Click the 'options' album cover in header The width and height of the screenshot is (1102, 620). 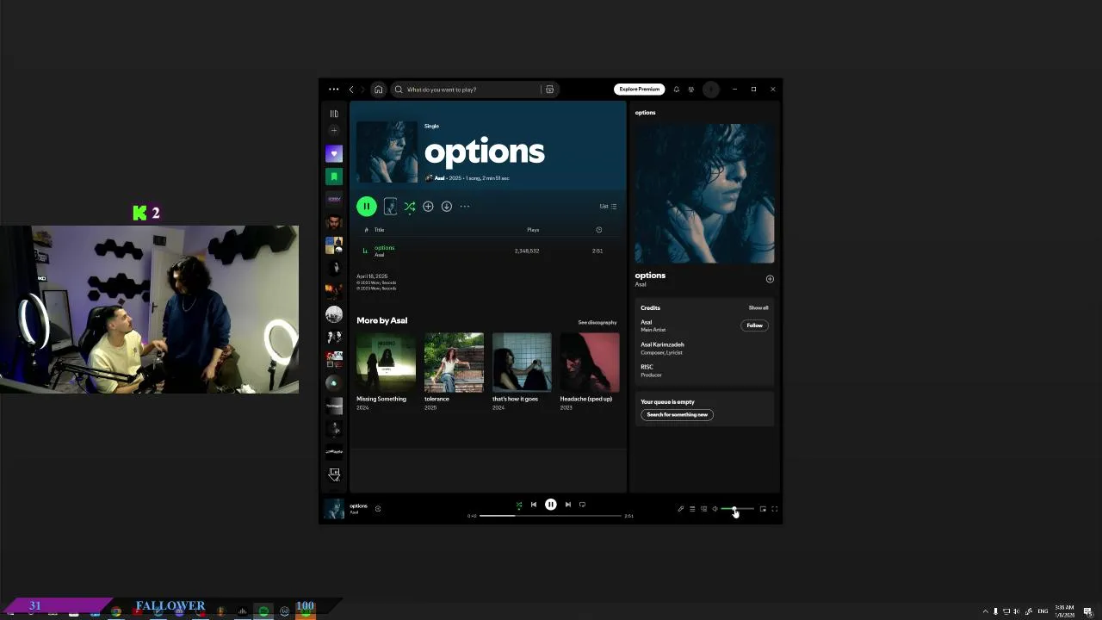[x=387, y=152]
